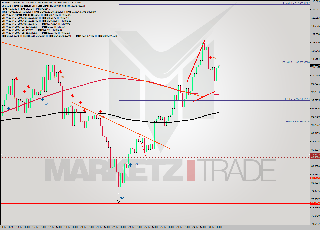320x230 pixels.
Task: Click the 75.0410 price axis label
Action: tap(315, 216)
